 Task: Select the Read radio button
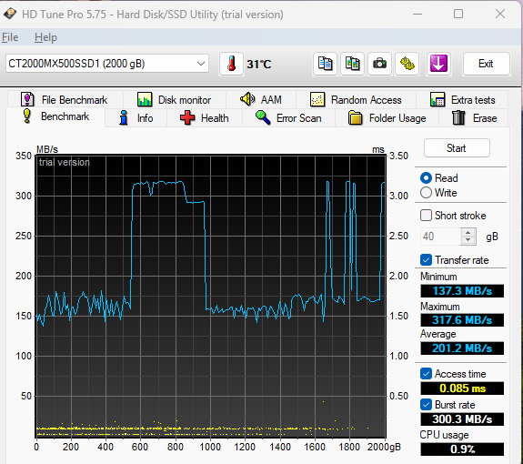pyautogui.click(x=426, y=177)
